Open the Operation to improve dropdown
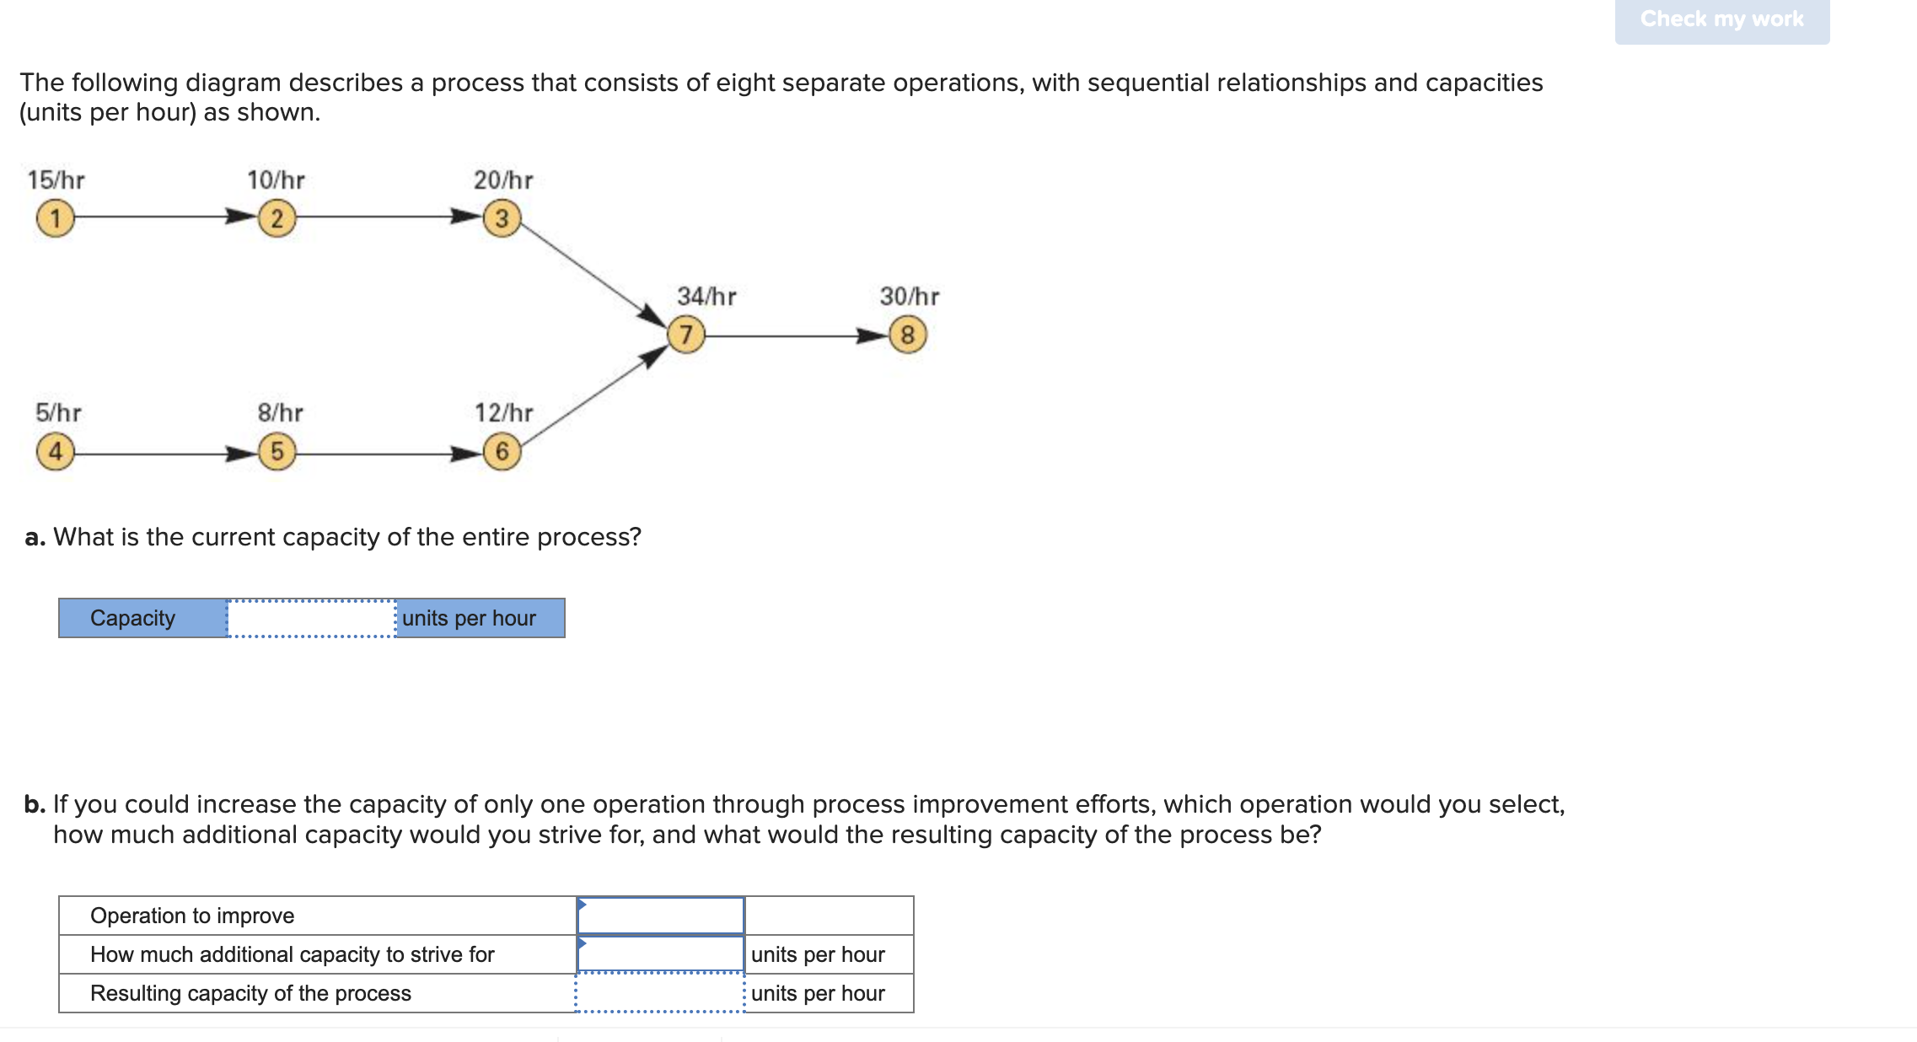The height and width of the screenshot is (1042, 1917). coord(660,916)
